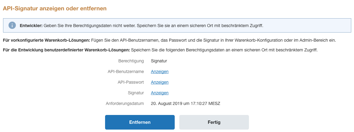Click the date 20. August 2019 timestamp
354x132 pixels.
(185, 103)
